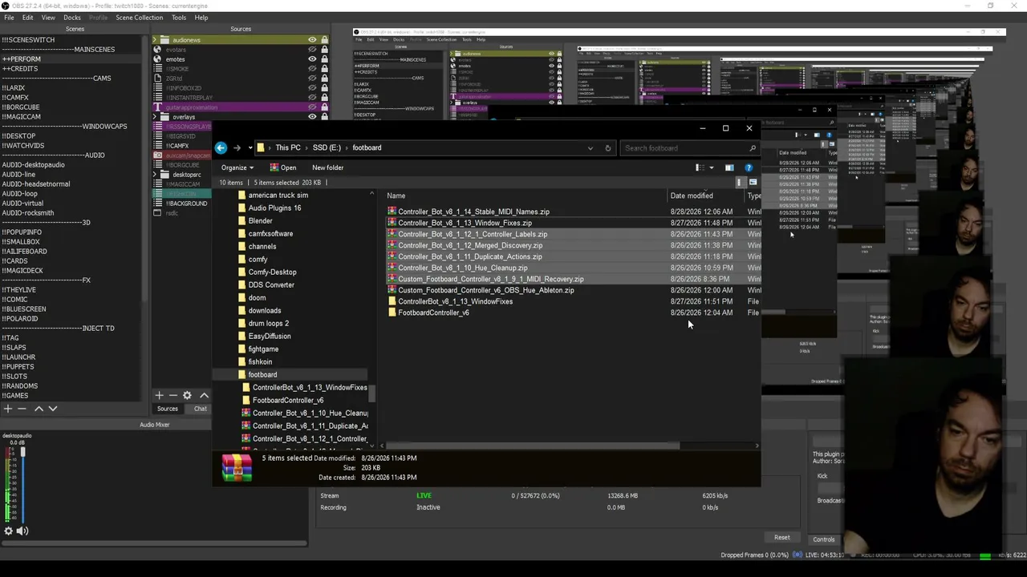Toggle visibility of the audionews source
The width and height of the screenshot is (1027, 577).
[x=312, y=40]
